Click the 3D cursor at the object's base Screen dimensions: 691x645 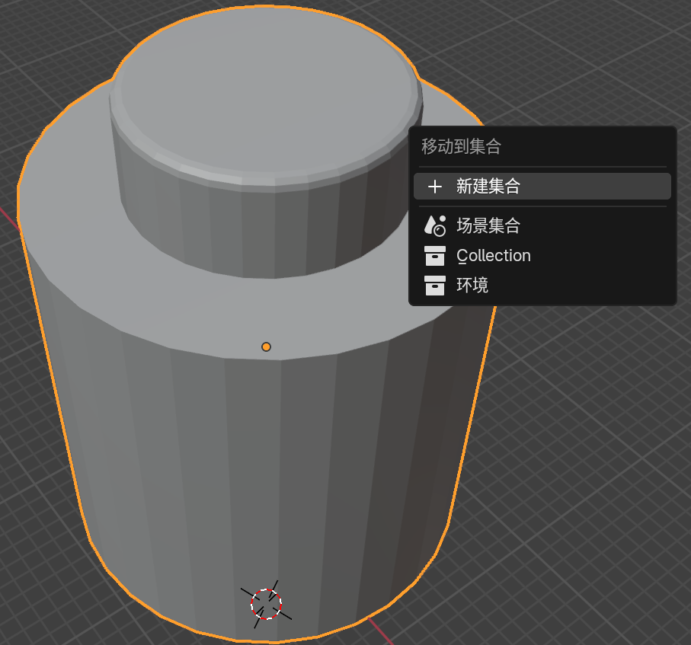266,604
